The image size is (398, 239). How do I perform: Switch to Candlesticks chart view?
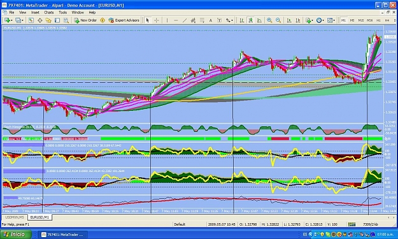point(250,20)
